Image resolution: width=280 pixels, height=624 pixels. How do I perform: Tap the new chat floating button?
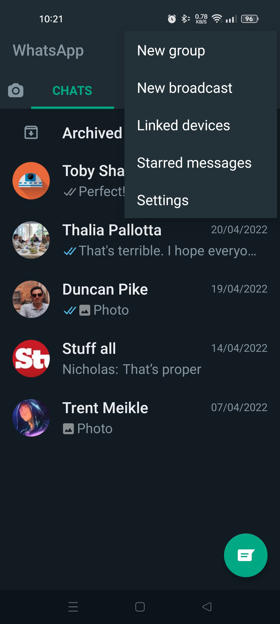(246, 555)
